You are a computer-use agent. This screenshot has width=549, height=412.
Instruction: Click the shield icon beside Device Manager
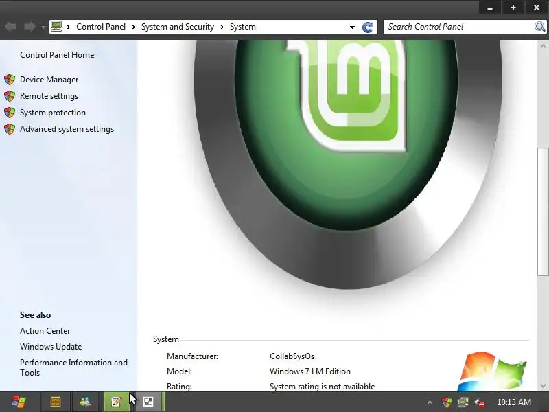click(x=10, y=80)
